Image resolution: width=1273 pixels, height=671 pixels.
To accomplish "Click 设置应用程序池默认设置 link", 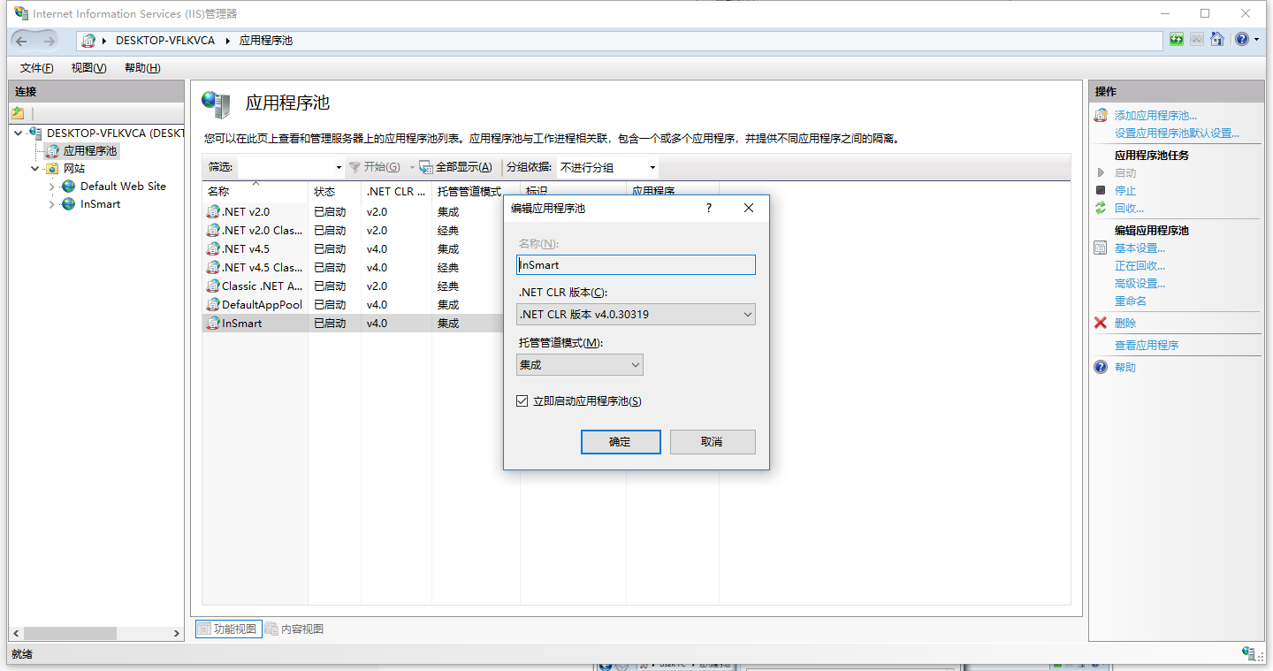I will [1177, 133].
